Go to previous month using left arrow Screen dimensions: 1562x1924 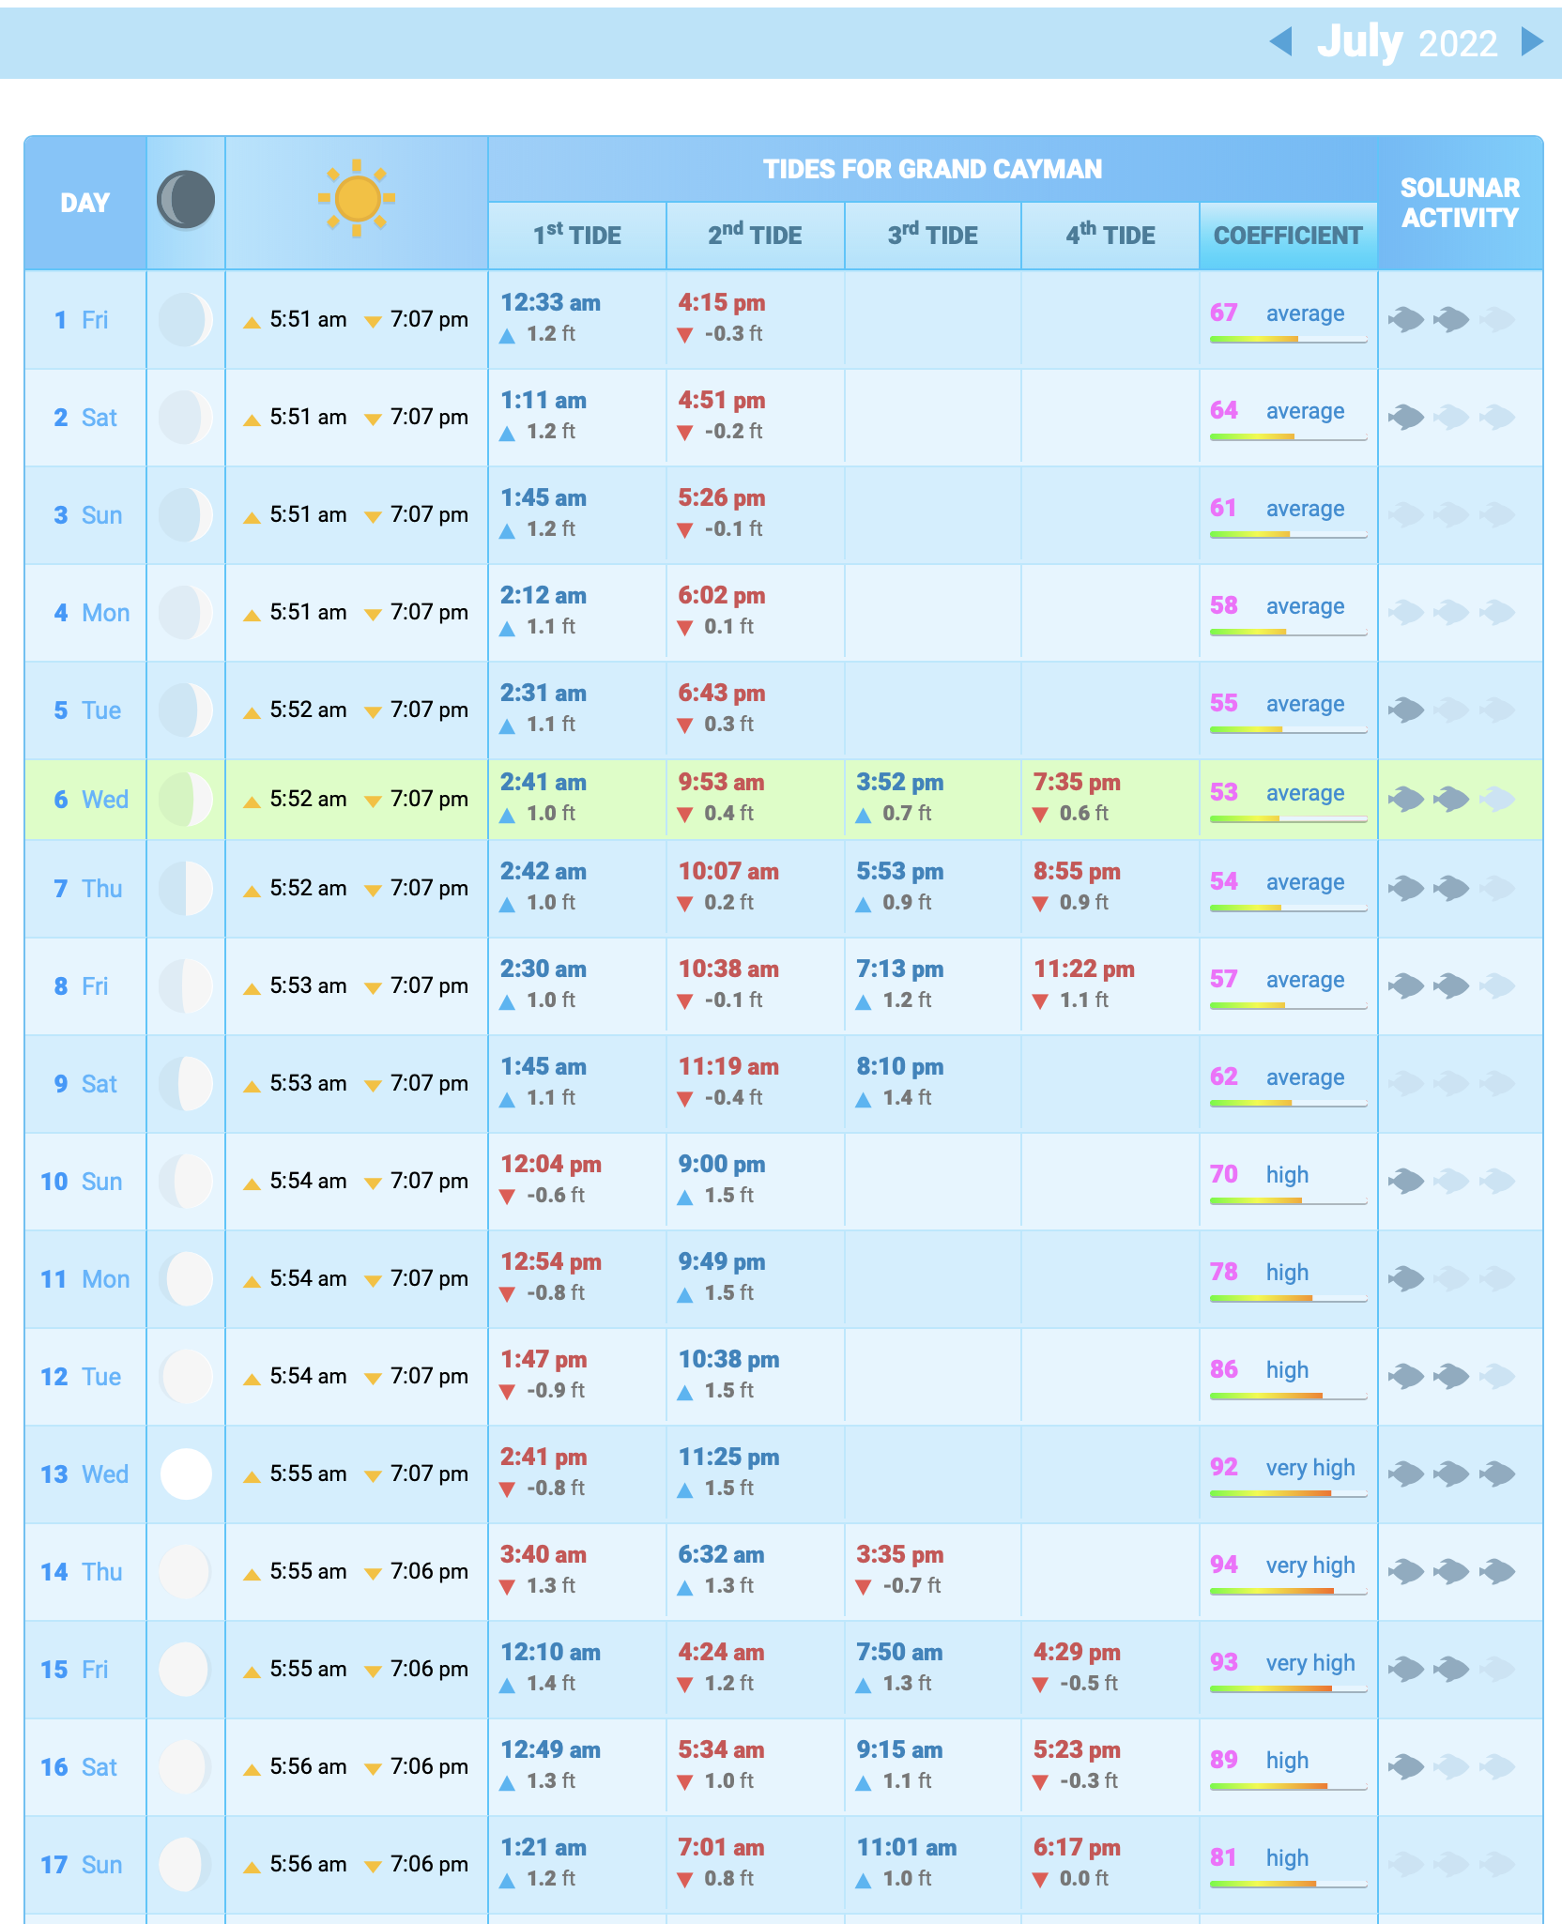1281,41
